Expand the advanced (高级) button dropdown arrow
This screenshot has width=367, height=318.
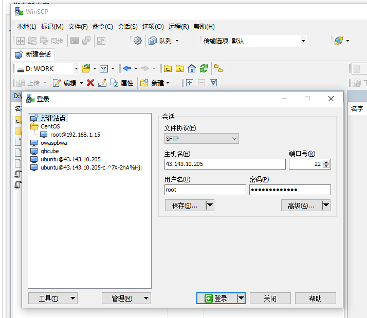[x=326, y=205]
